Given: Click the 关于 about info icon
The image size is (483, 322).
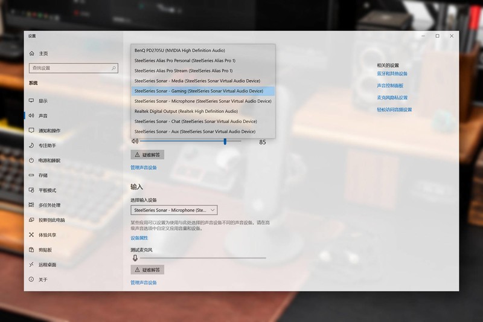Looking at the screenshot, I should point(31,280).
